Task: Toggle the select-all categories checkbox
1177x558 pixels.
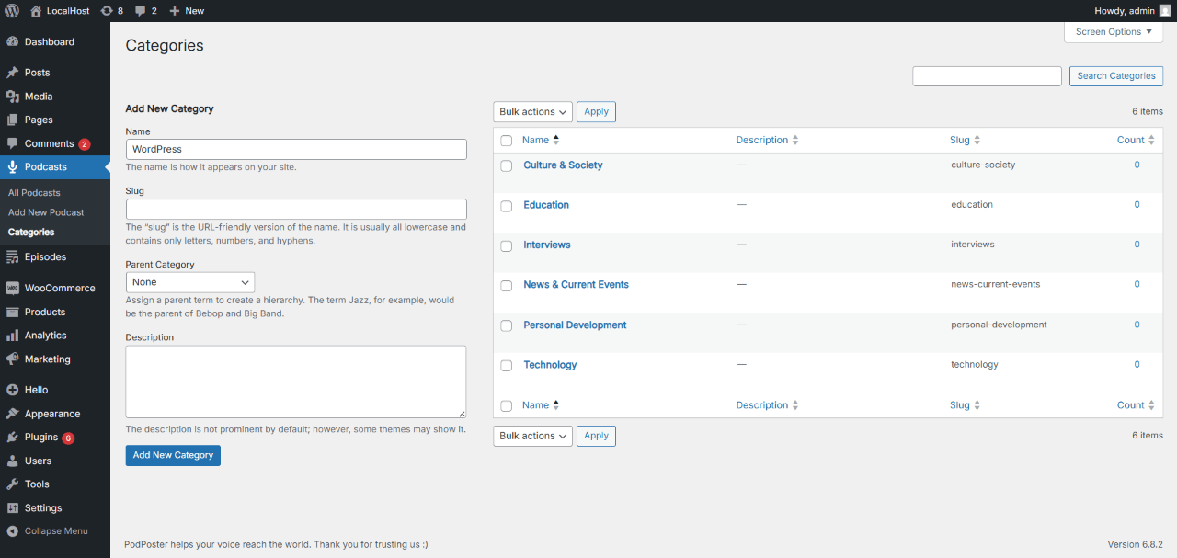Action: pyautogui.click(x=506, y=141)
